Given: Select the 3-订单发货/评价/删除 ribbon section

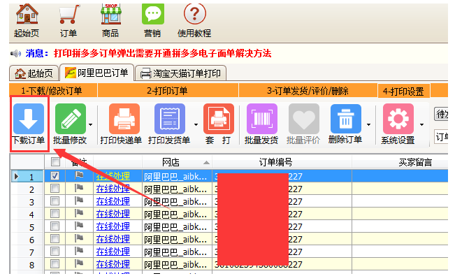Looking at the screenshot, I should [x=308, y=91].
